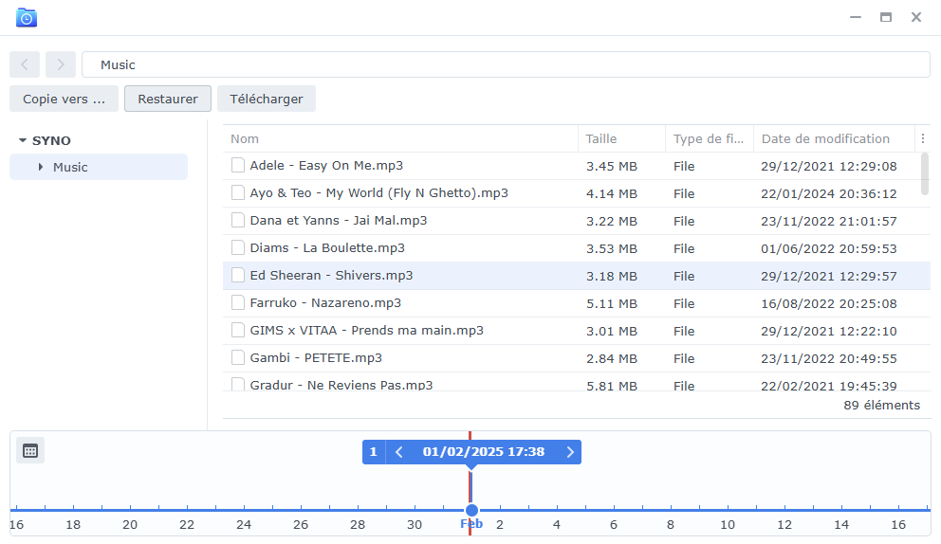This screenshot has width=941, height=544.
Task: Click timeline tick labeled 28
Action: (x=358, y=524)
